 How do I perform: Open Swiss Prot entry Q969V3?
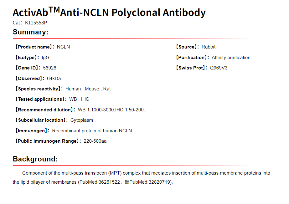(x=219, y=68)
